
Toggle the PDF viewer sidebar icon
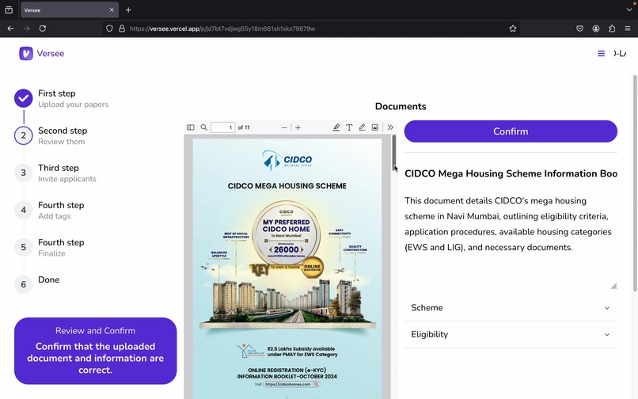(x=191, y=127)
